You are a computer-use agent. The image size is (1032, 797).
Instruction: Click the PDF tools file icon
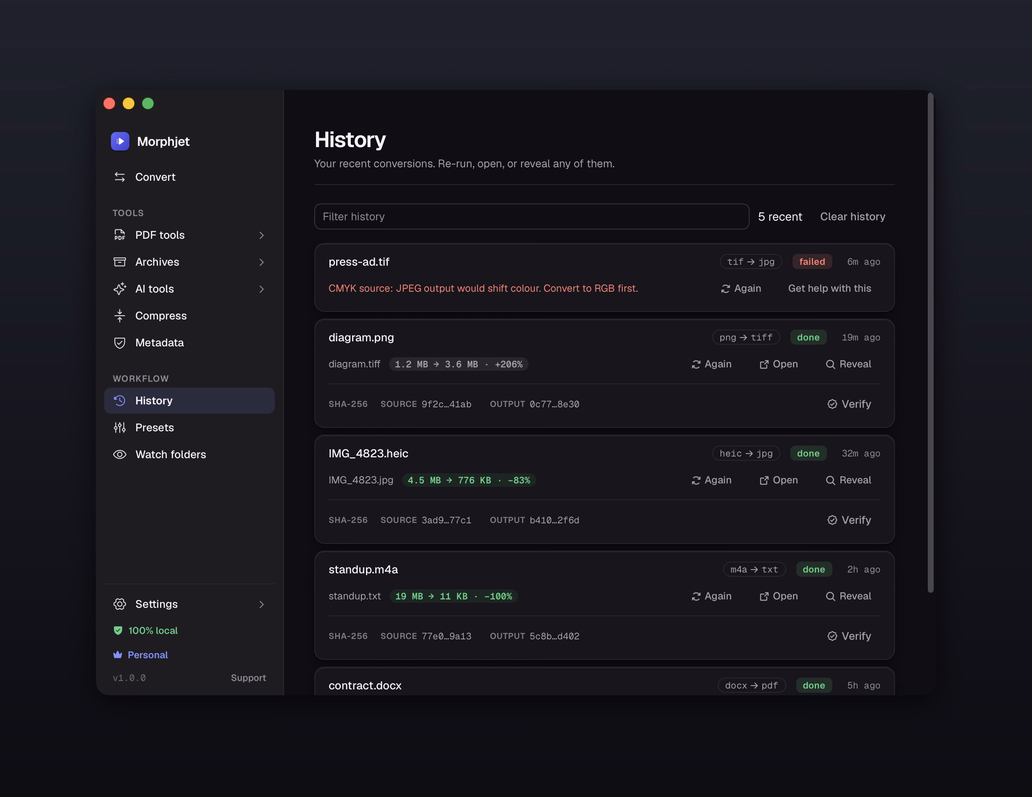[120, 235]
